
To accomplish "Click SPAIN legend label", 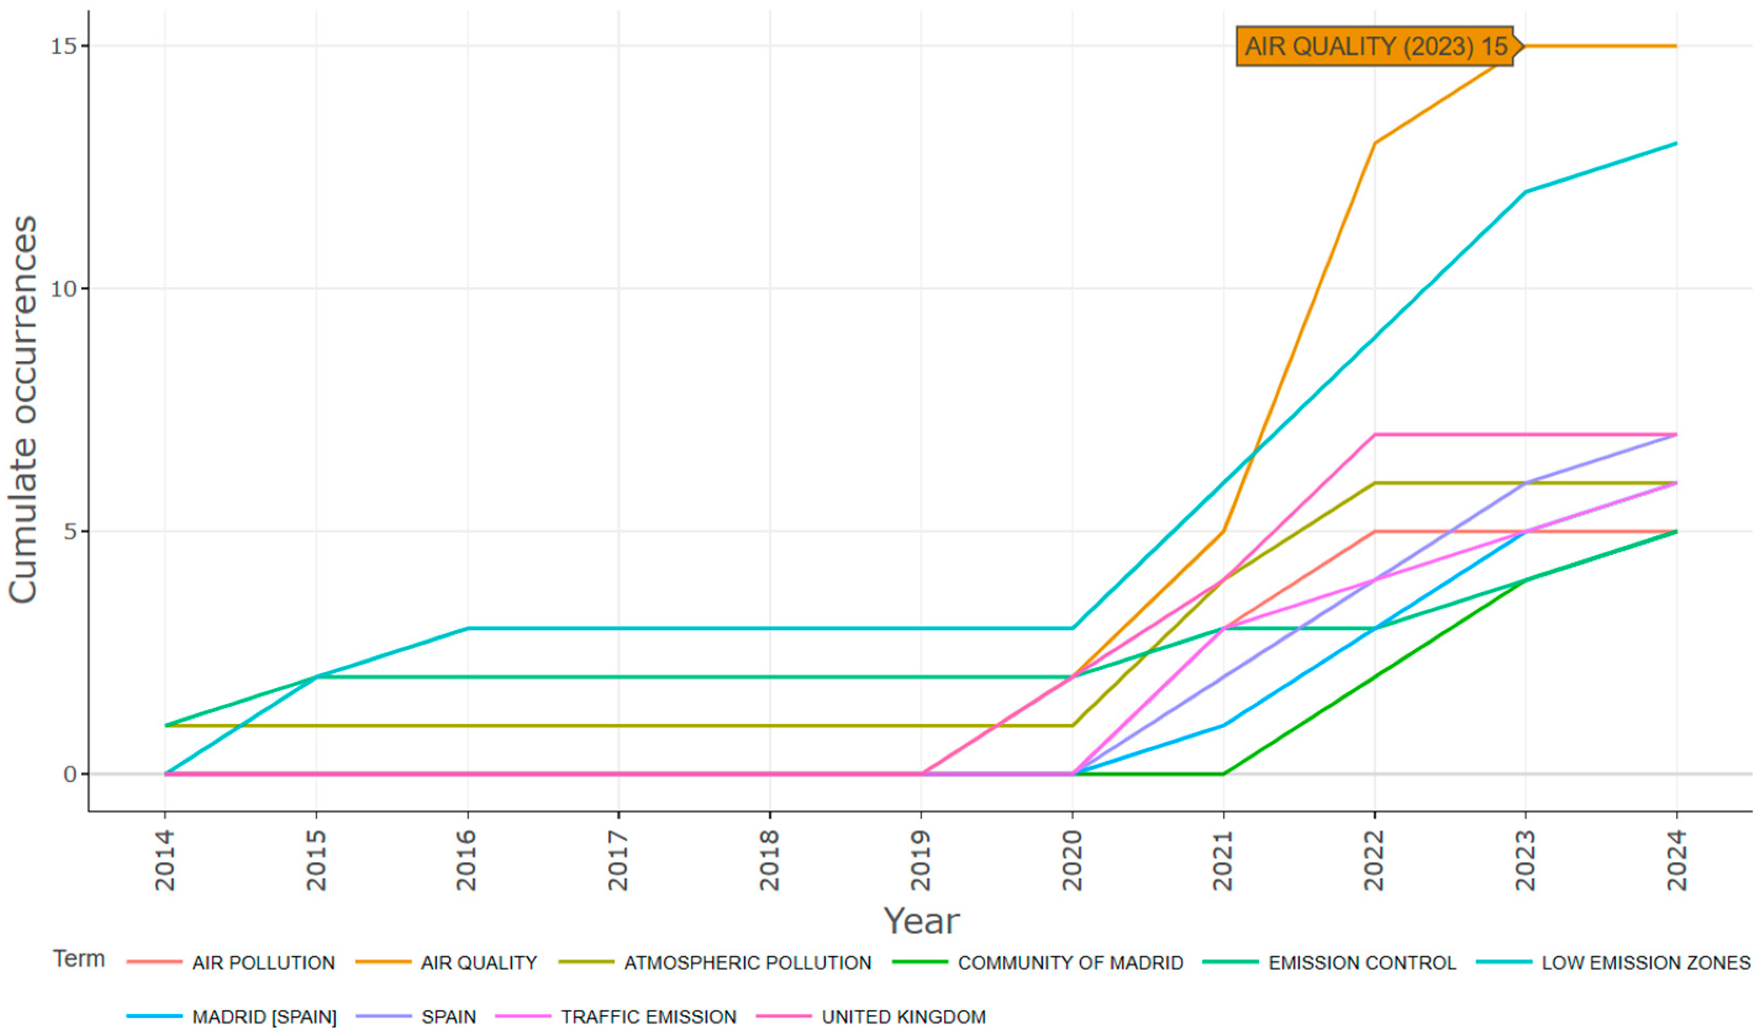I will (448, 1017).
